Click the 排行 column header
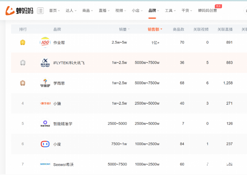Viewport: 247px width, 175px height. pos(23,29)
